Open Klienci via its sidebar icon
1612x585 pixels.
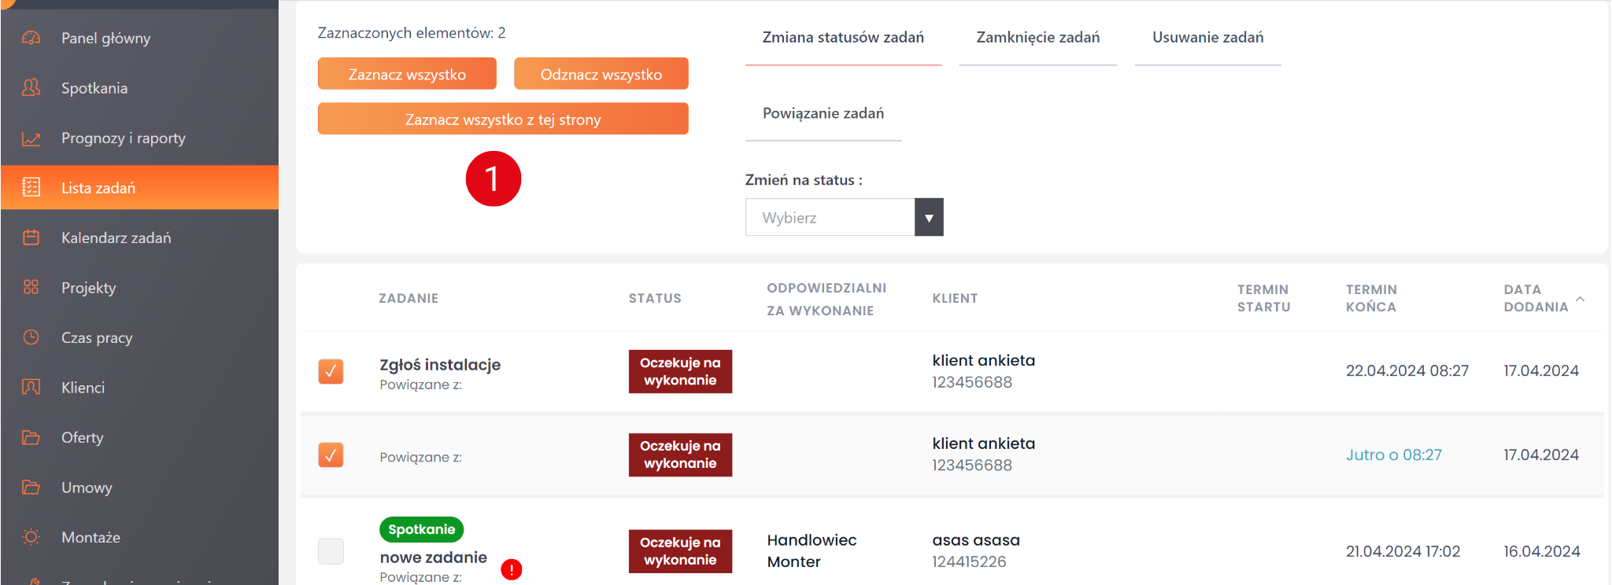point(31,387)
